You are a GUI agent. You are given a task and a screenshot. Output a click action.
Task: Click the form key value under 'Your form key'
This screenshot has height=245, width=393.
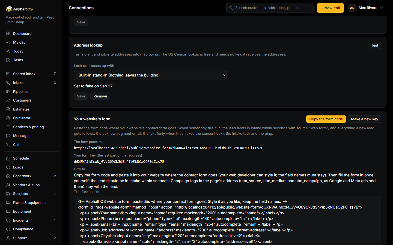click(x=119, y=162)
